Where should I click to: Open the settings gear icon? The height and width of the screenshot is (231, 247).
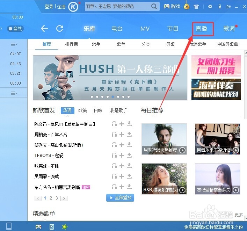point(210,7)
